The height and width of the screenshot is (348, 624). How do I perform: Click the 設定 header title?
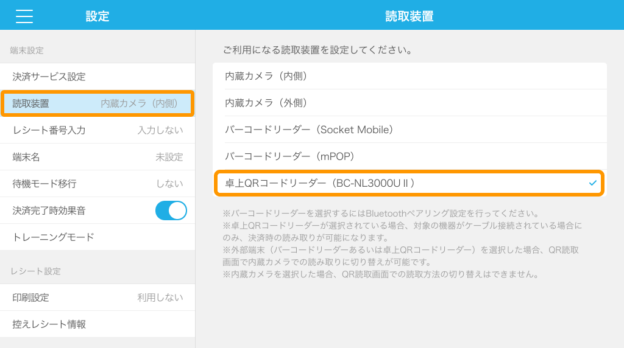pyautogui.click(x=97, y=16)
